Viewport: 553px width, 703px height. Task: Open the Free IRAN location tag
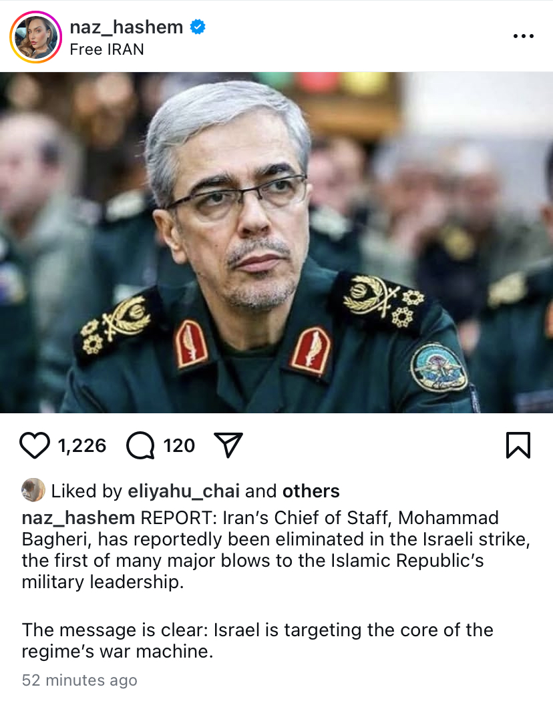[107, 49]
